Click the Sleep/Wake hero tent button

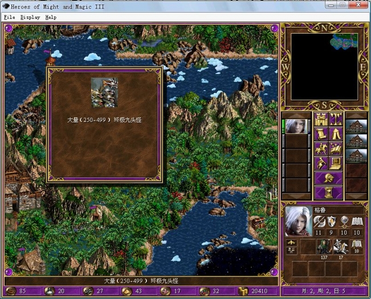[336, 134]
